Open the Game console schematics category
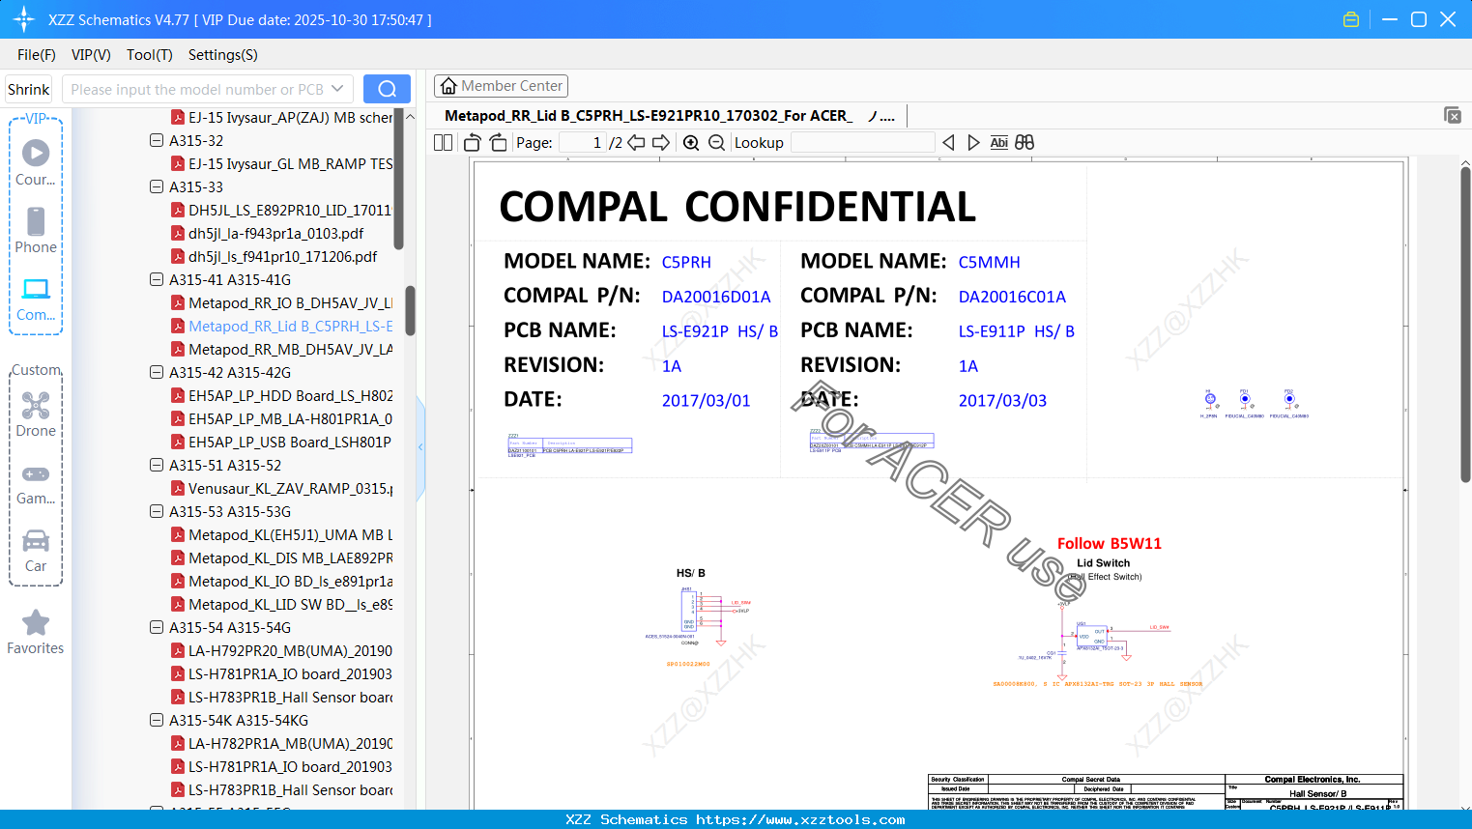The width and height of the screenshot is (1472, 829). pos(36,484)
